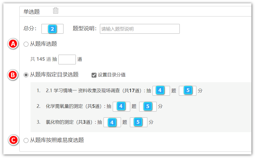Image resolution: width=255 pixels, height=158 pixels.
Task: Select the 从题库选题 radio button
Action: pyautogui.click(x=26, y=44)
